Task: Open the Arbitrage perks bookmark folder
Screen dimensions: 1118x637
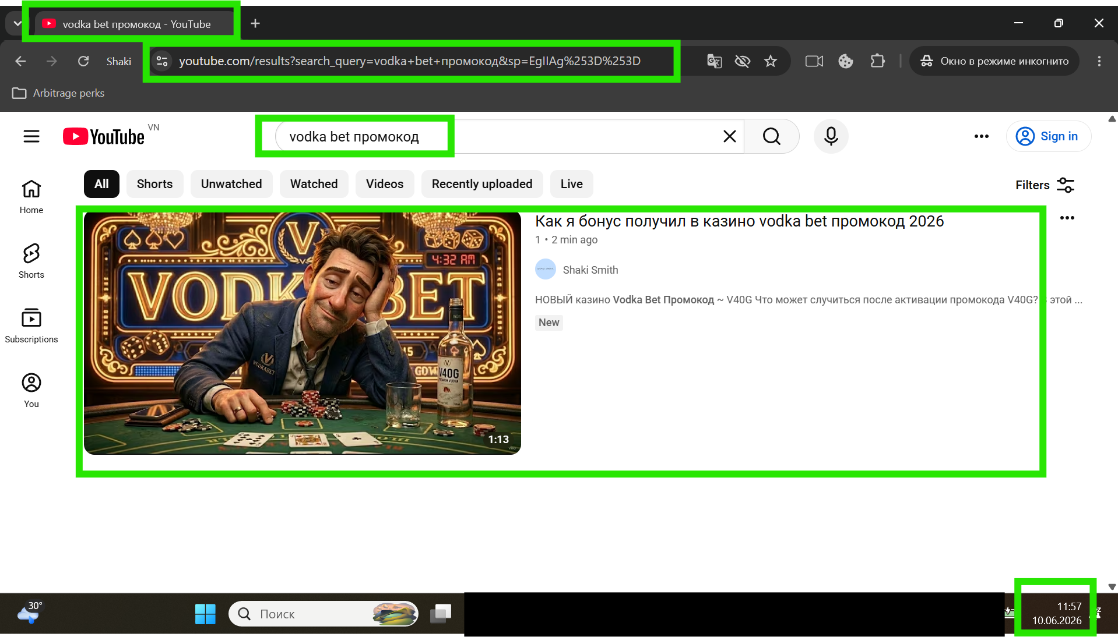Action: pos(58,93)
